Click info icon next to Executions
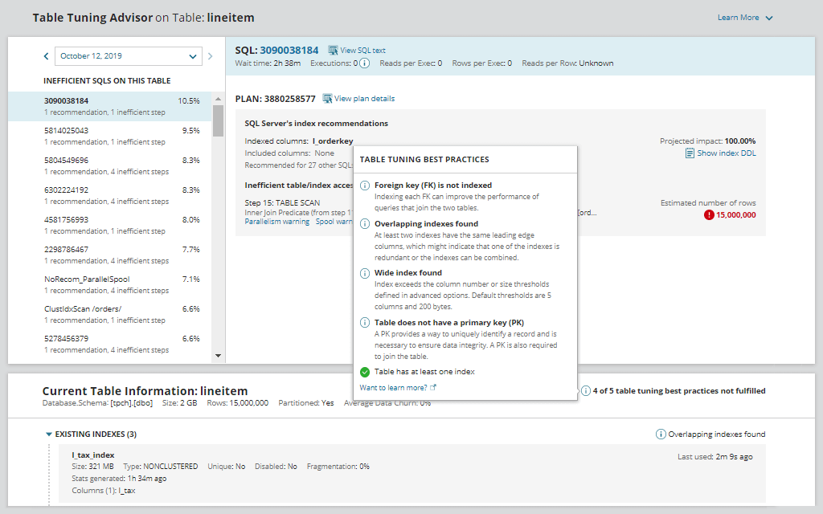Image resolution: width=823 pixels, height=514 pixels. (x=364, y=63)
